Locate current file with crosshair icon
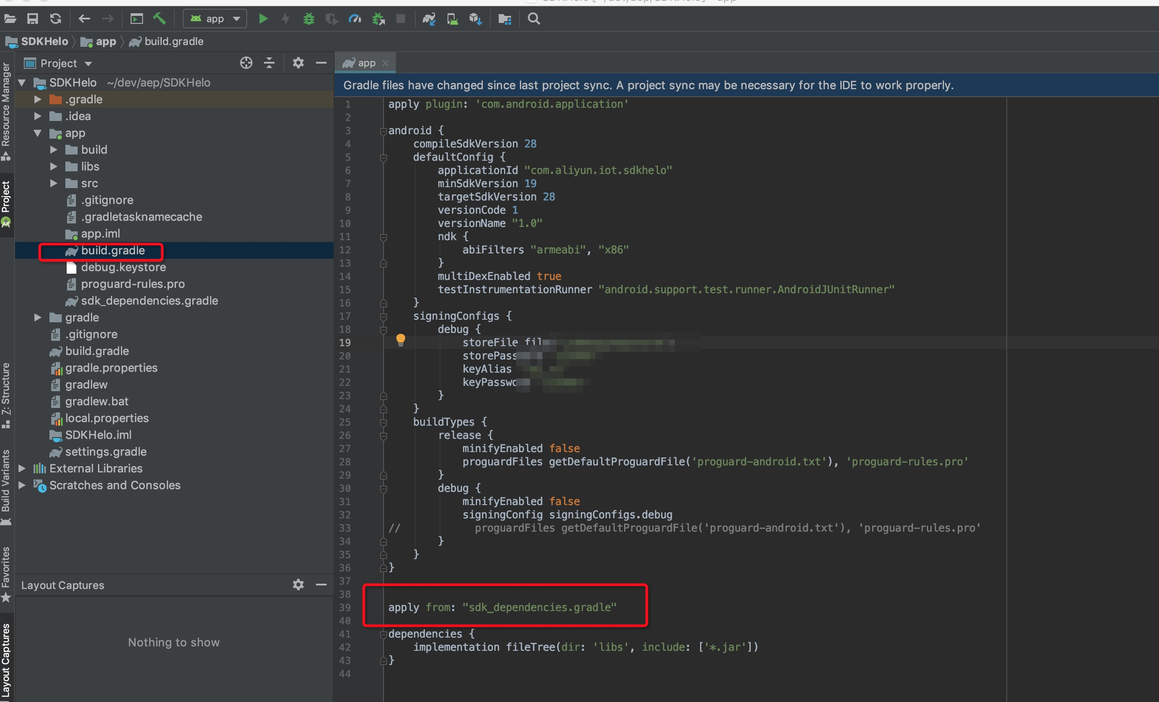Screen dimensions: 1159x702 point(246,63)
